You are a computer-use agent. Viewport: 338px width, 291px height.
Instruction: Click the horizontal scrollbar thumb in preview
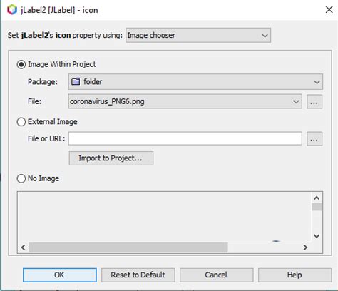(x=128, y=247)
